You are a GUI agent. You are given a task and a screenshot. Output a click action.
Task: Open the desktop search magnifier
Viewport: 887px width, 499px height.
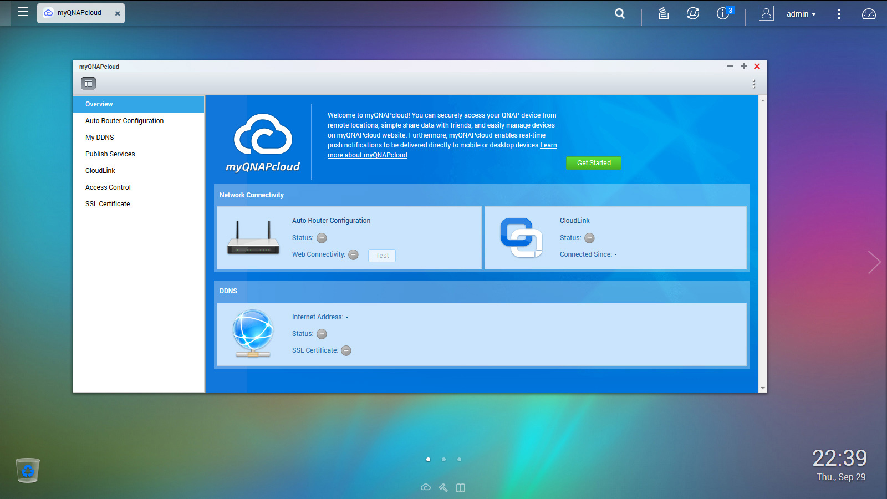point(620,13)
